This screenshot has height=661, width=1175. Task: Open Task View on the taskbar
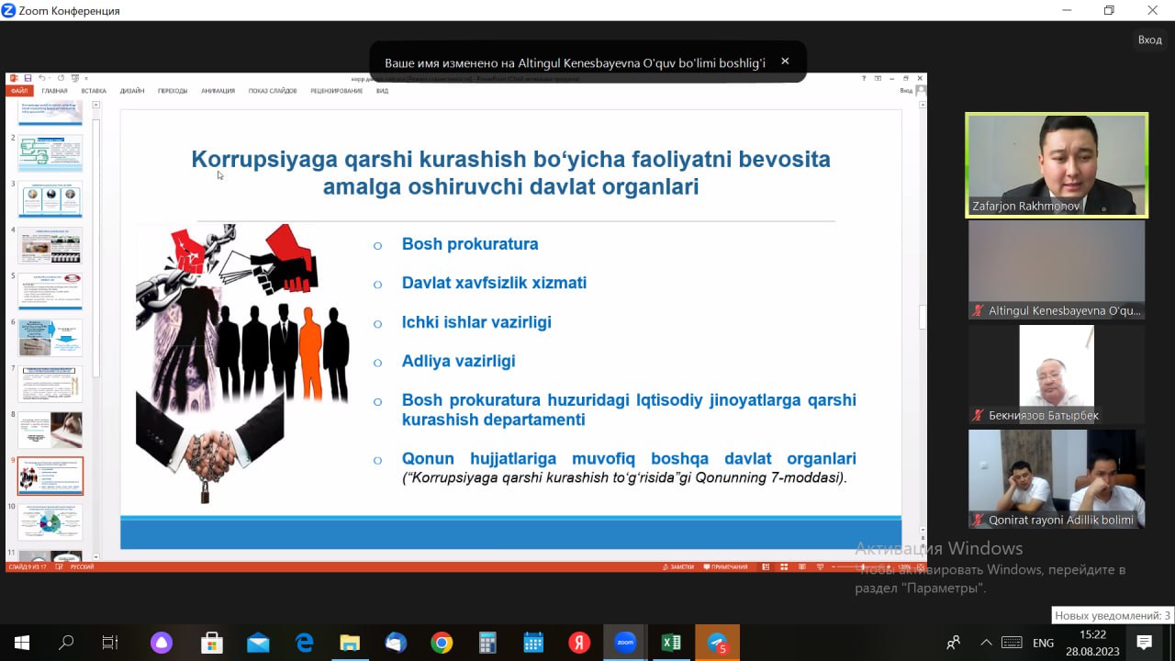(x=110, y=643)
